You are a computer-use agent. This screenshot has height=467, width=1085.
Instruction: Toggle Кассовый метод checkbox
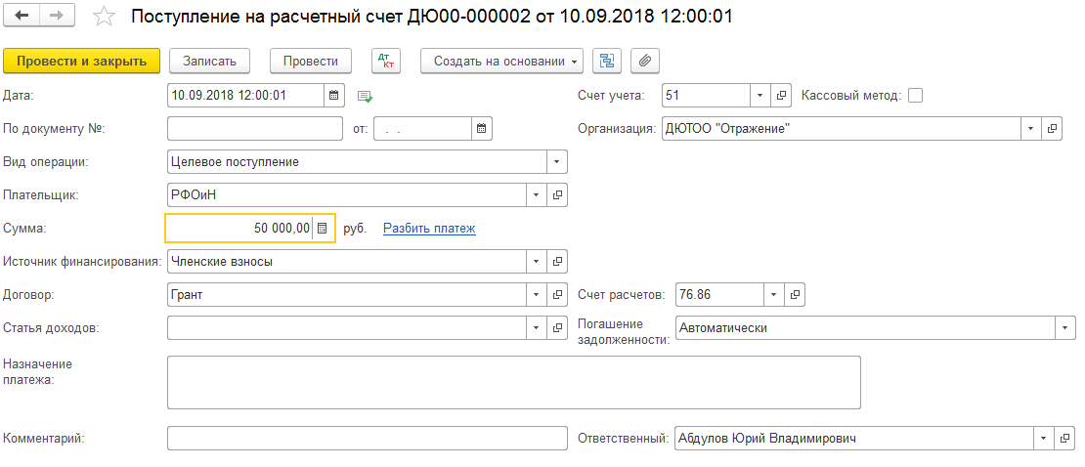pyautogui.click(x=915, y=96)
